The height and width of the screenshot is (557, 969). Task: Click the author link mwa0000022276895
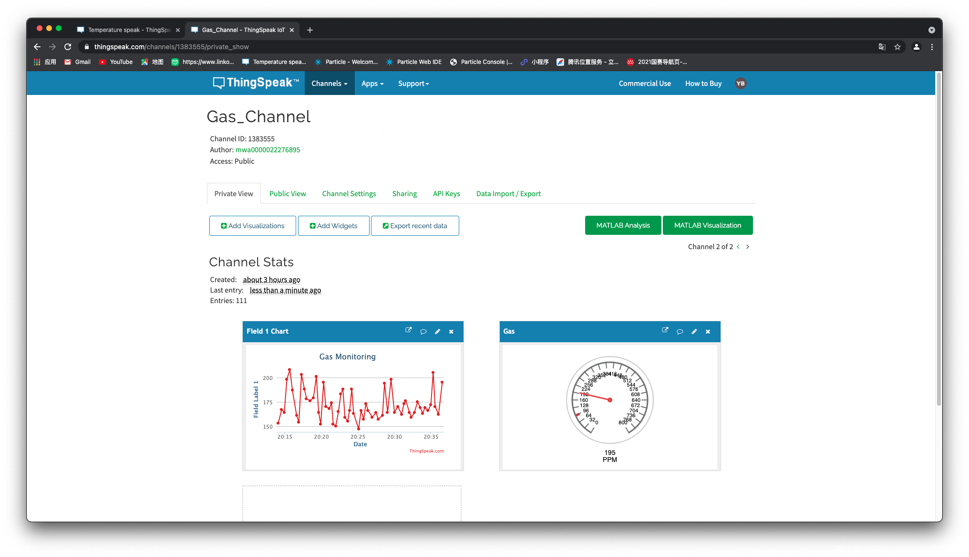(x=268, y=150)
